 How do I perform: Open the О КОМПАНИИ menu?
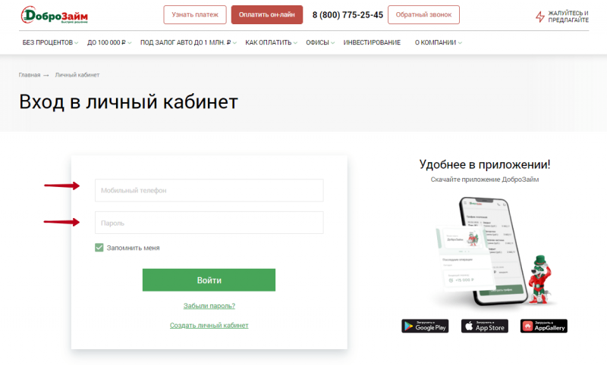tap(439, 42)
